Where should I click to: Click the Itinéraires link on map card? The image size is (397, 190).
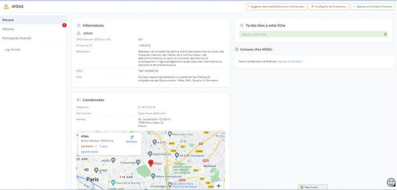131,141
